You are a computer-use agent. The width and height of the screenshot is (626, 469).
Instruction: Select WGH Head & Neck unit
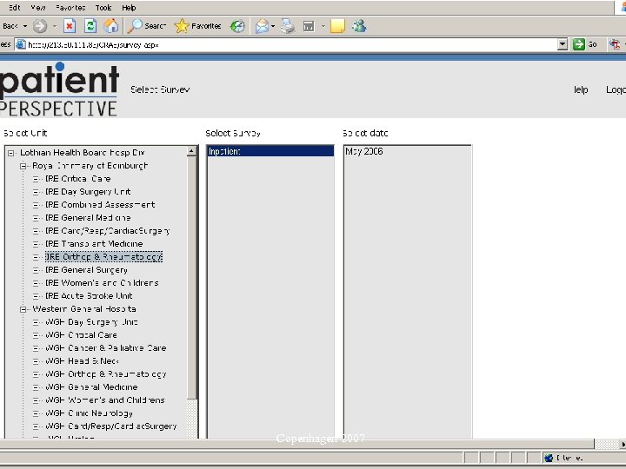tap(82, 361)
